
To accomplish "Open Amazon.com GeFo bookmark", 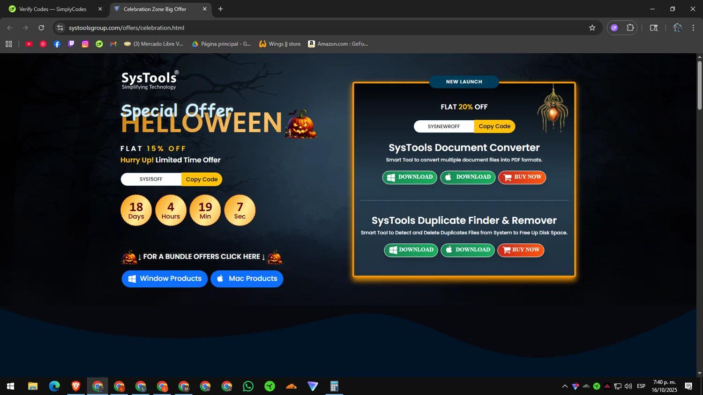I will click(338, 44).
